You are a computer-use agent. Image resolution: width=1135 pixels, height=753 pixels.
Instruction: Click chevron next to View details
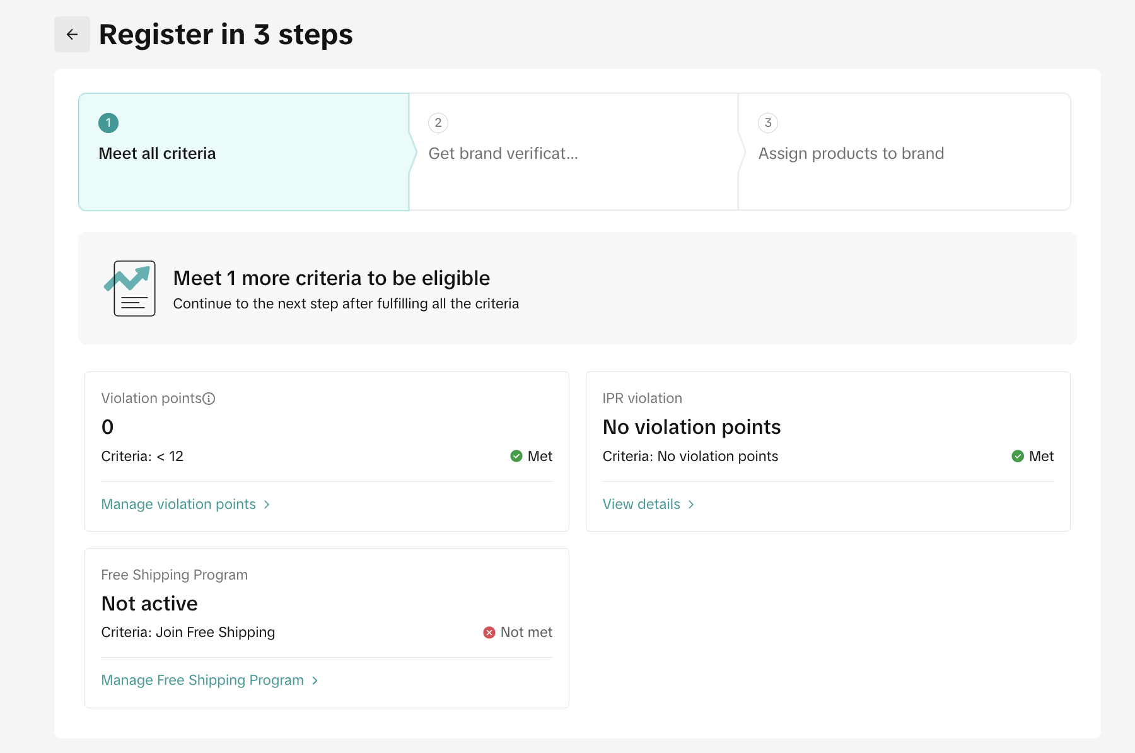click(691, 505)
